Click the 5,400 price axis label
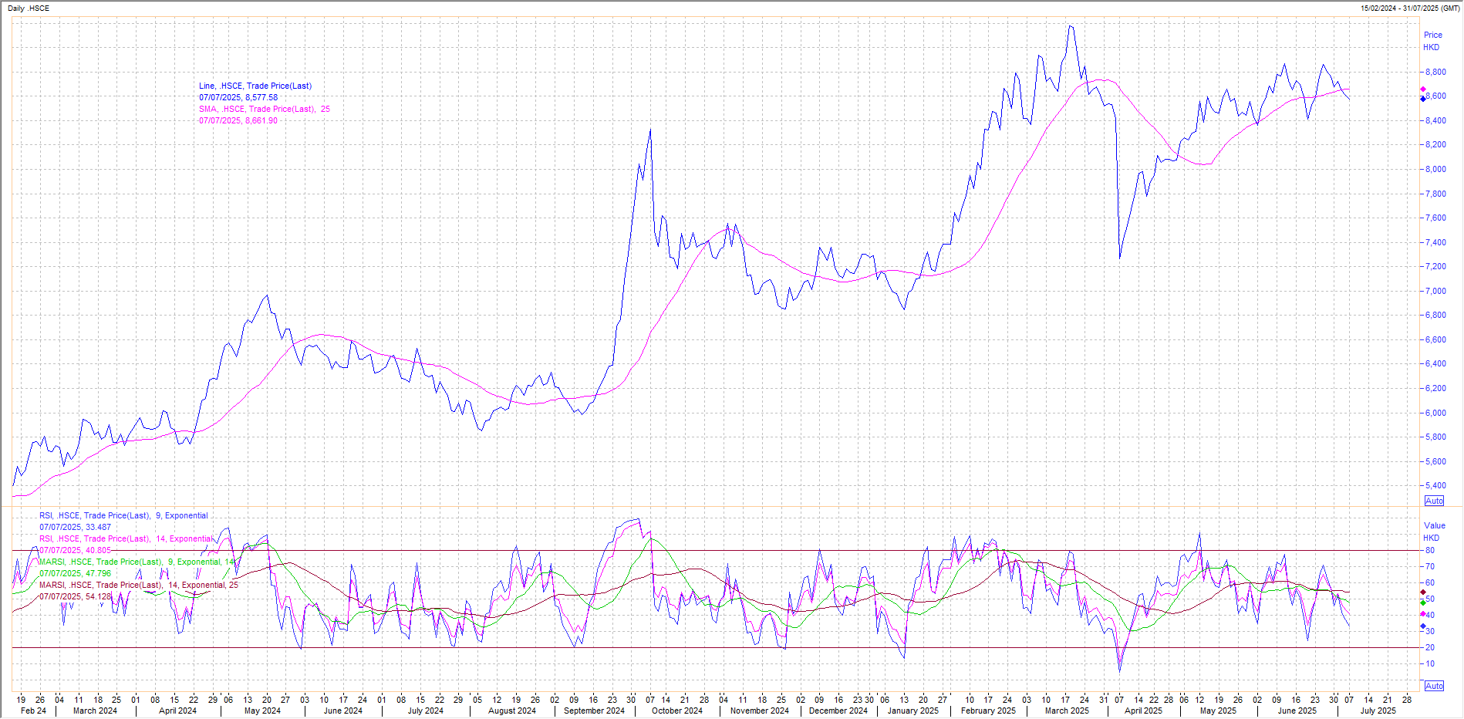 [1435, 485]
